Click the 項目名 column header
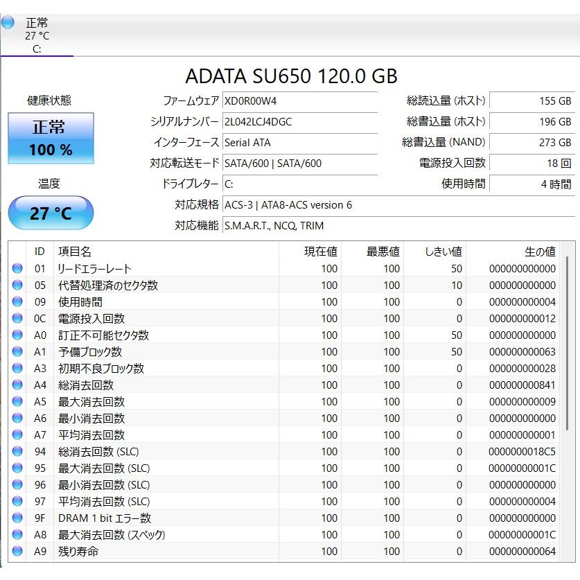The image size is (580, 580). coord(166,252)
